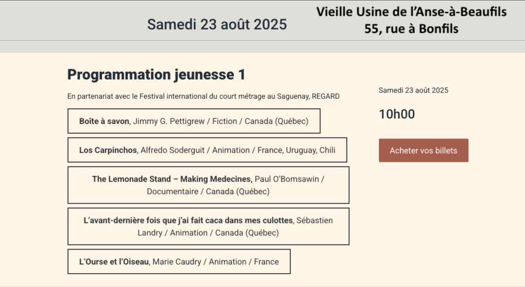Image resolution: width=525 pixels, height=287 pixels.
Task: Click the 55, rue à Bonfils address
Action: [x=412, y=29]
